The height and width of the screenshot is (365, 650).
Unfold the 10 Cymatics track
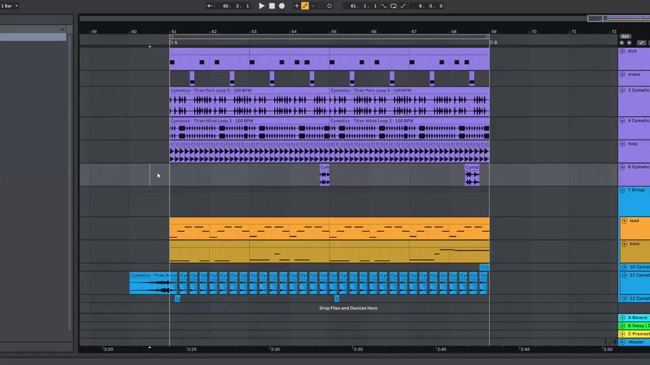coord(624,267)
